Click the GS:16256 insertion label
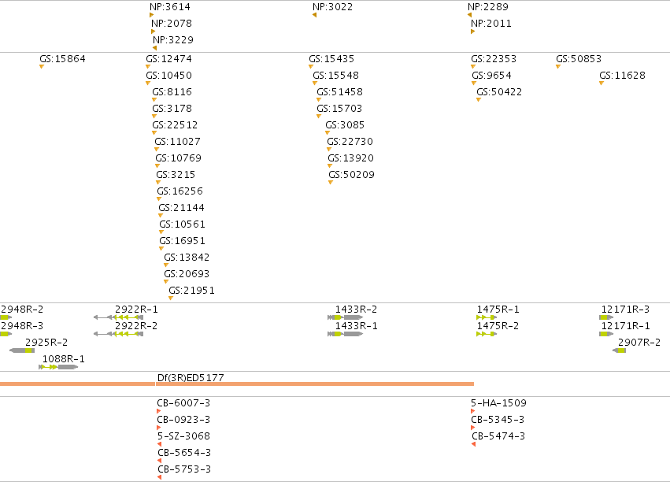Screen dimensions: 670x482 (x=180, y=191)
